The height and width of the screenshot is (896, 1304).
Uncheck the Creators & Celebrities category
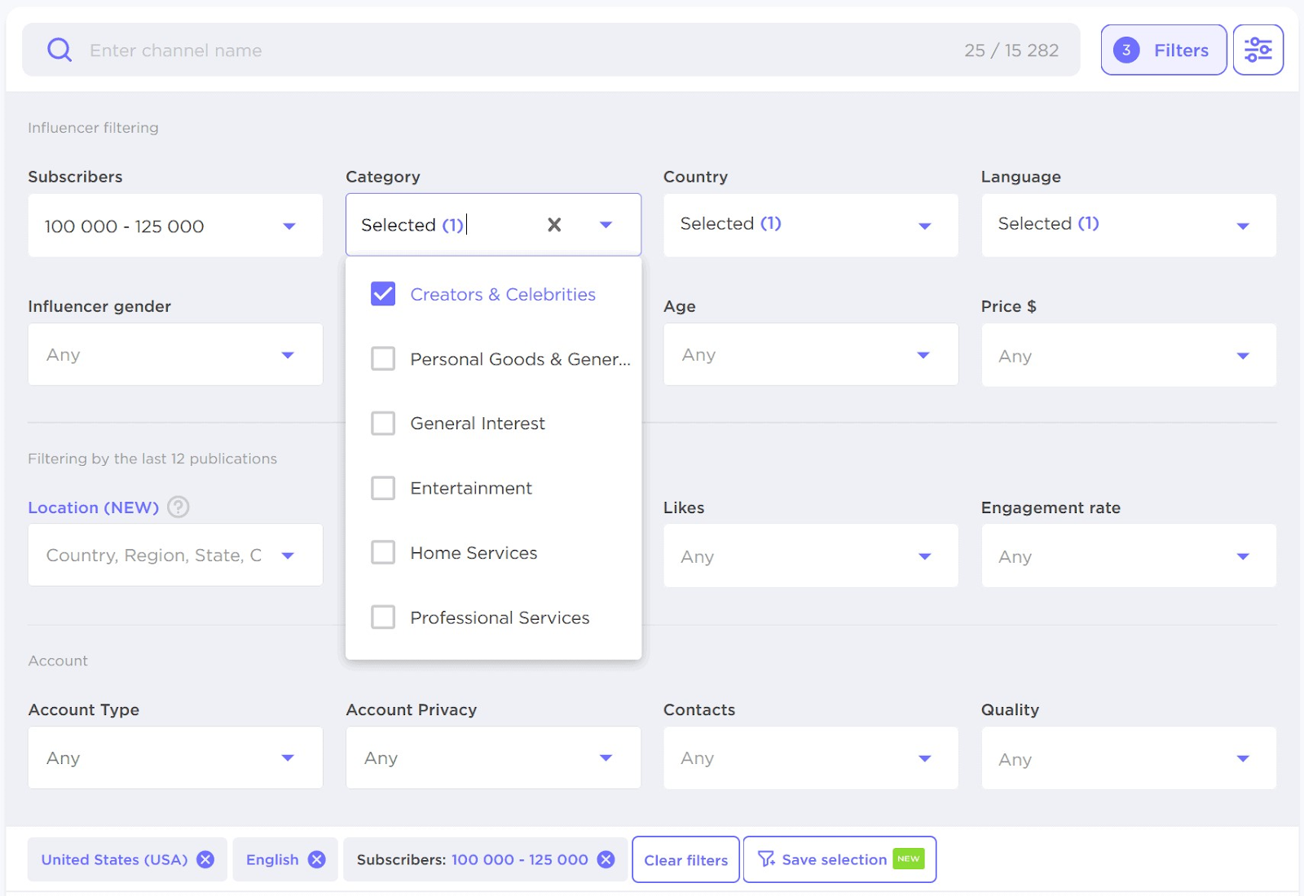pos(383,294)
